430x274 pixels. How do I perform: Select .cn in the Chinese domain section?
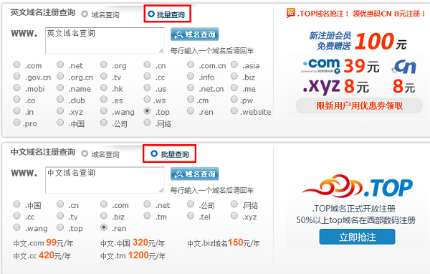(x=60, y=204)
